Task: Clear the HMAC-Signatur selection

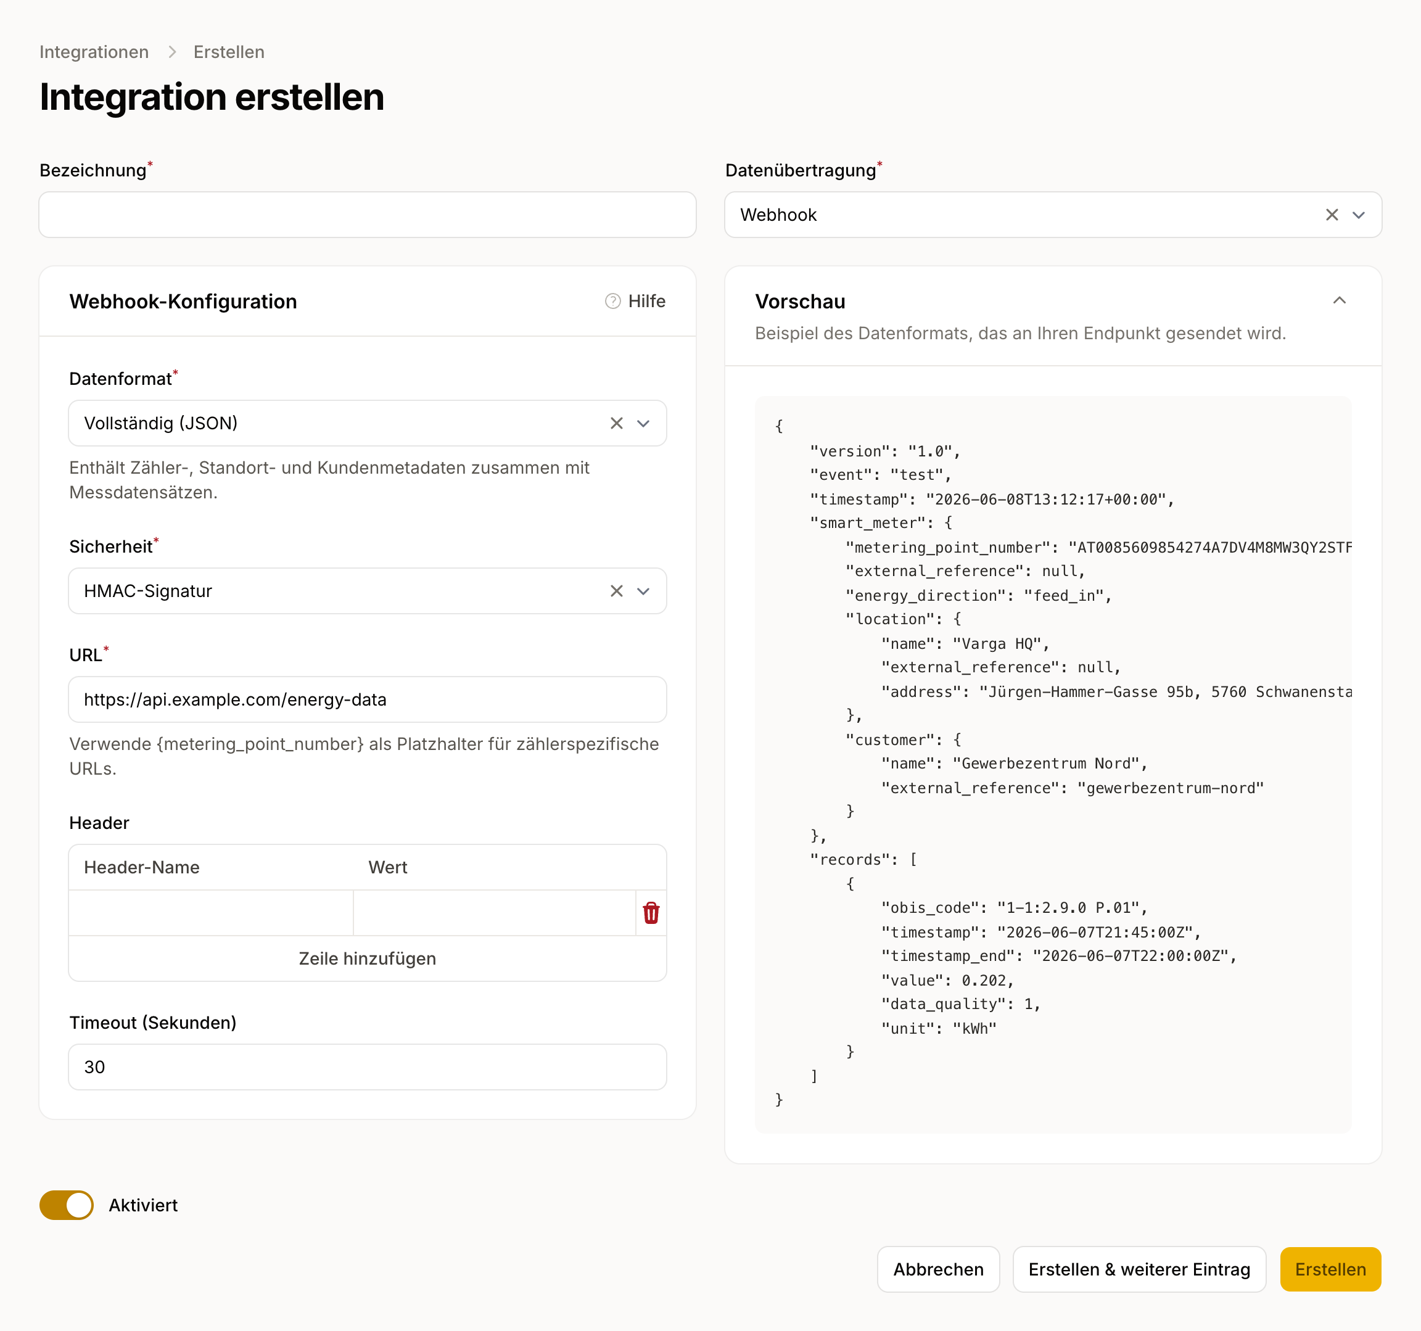Action: point(616,591)
